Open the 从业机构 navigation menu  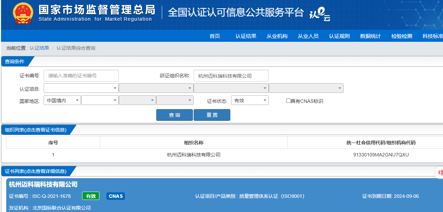pos(277,36)
